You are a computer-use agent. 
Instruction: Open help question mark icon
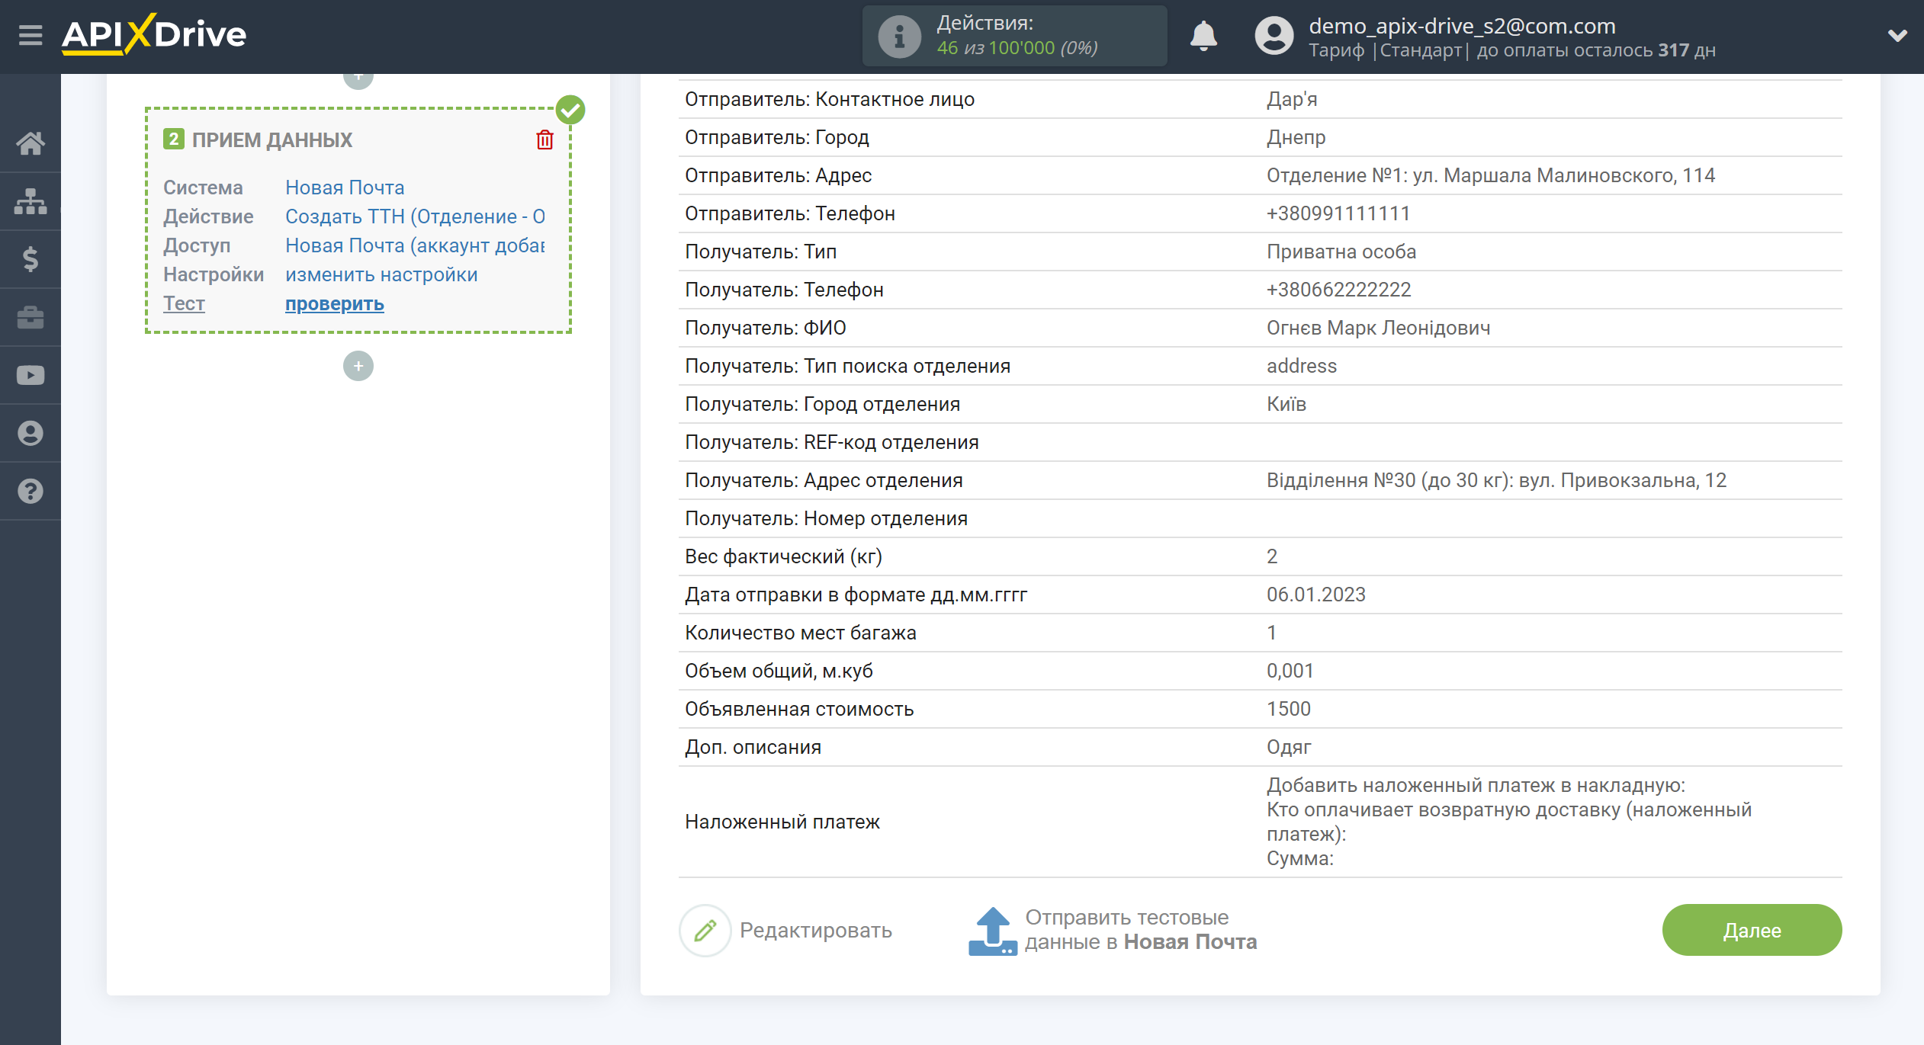[x=31, y=491]
